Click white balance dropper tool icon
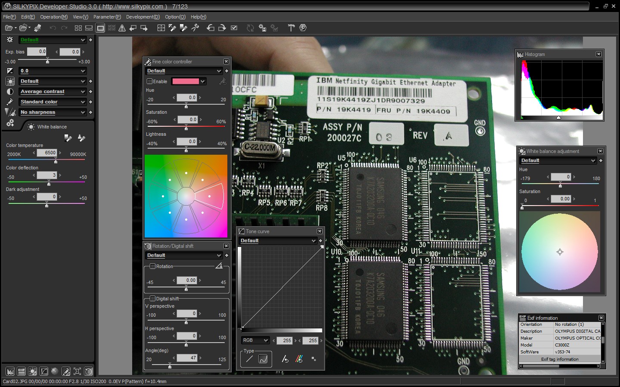 68,138
